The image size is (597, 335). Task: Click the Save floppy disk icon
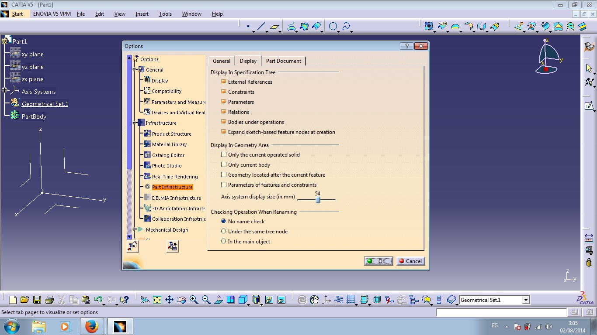tap(37, 300)
